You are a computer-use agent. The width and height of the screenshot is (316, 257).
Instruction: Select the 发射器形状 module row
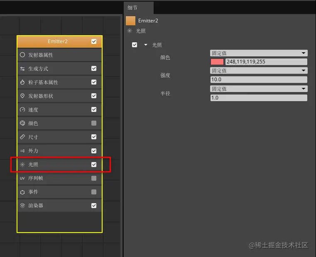click(x=60, y=96)
